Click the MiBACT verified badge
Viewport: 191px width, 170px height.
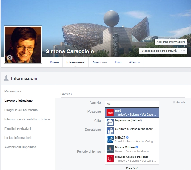[x=127, y=137]
